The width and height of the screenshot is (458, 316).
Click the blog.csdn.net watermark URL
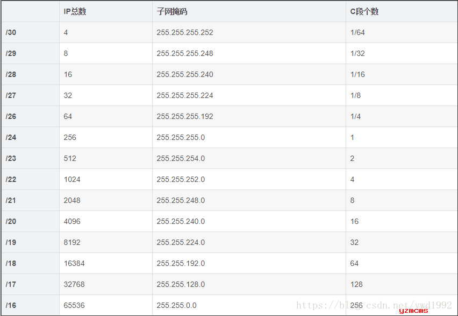tap(374, 305)
